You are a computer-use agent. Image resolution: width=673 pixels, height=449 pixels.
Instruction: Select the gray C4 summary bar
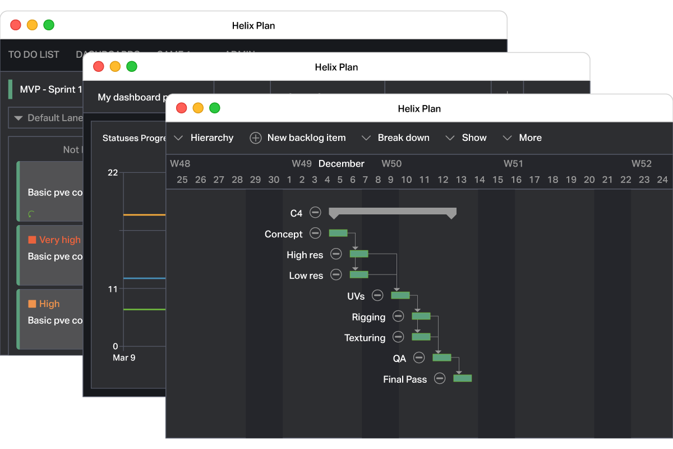click(393, 213)
